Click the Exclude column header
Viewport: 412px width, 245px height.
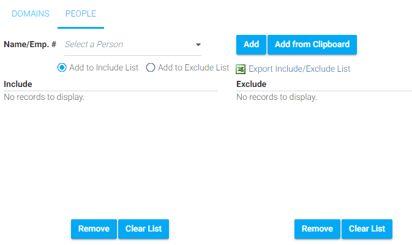pos(251,84)
